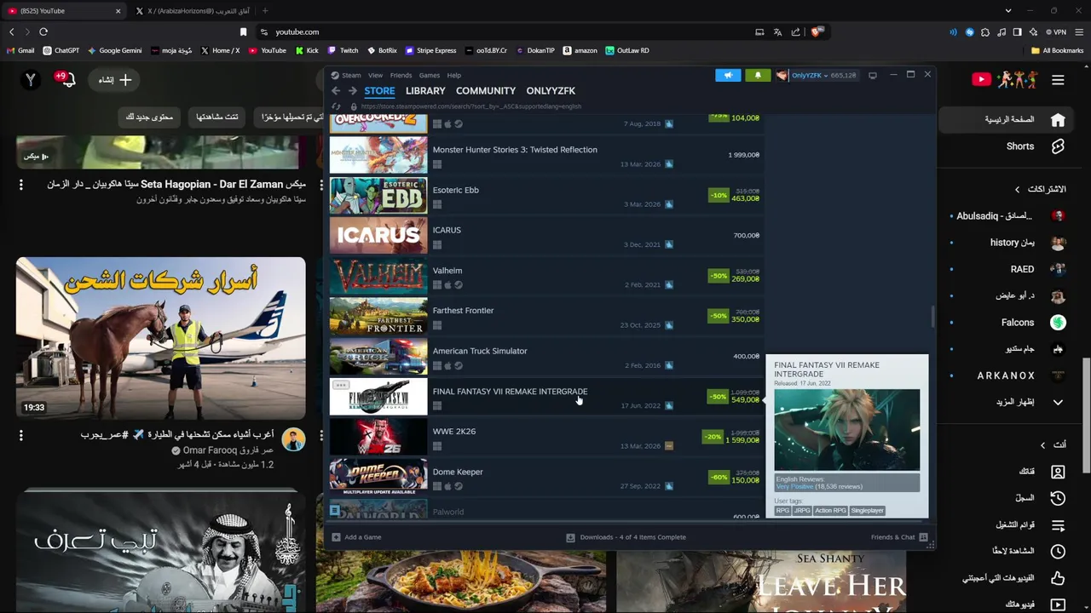Click the YouTube create (إنشاء) button
This screenshot has height=613, width=1091.
coord(114,80)
